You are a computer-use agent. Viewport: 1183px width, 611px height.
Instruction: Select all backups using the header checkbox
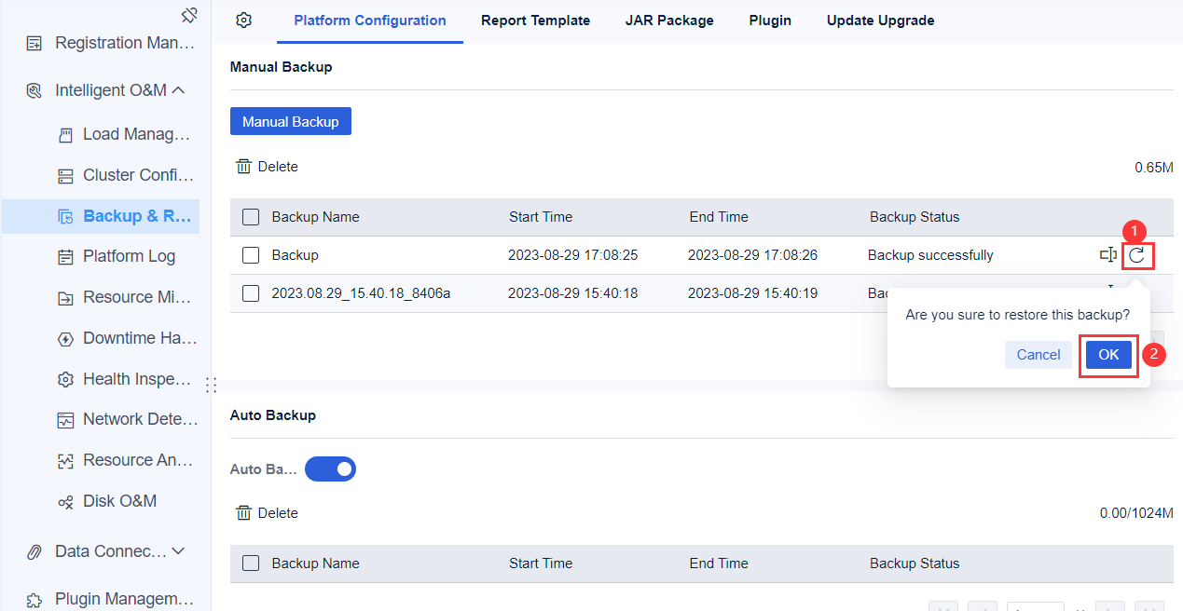click(250, 216)
